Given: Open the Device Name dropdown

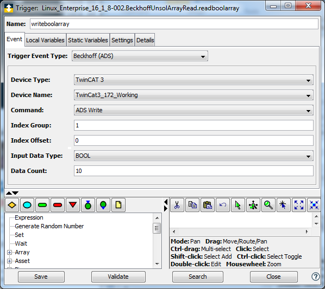Looking at the screenshot, I should (193, 95).
